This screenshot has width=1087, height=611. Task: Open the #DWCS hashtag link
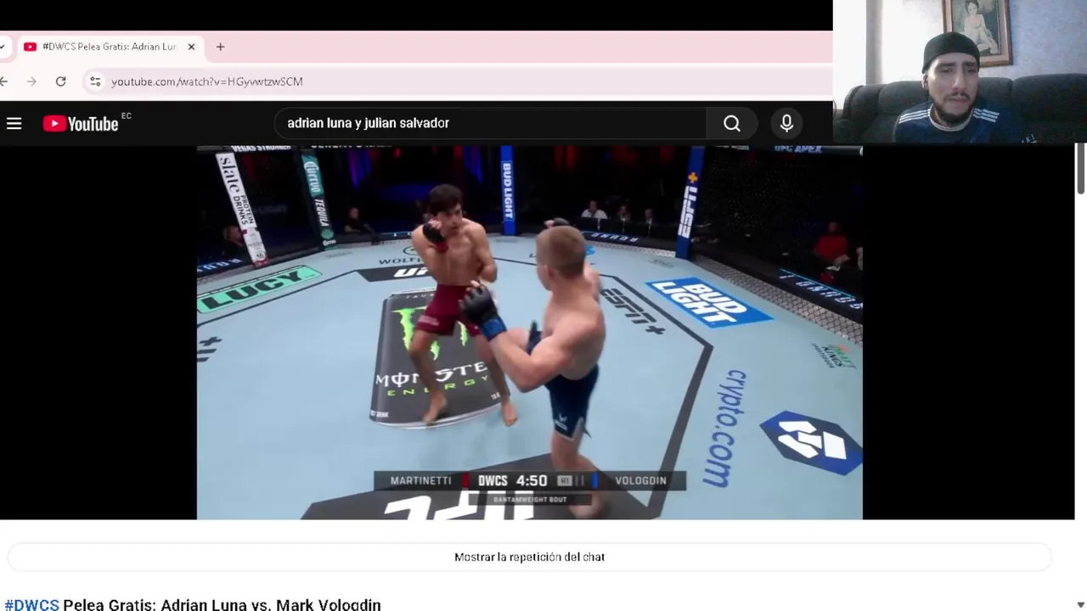pyautogui.click(x=31, y=604)
